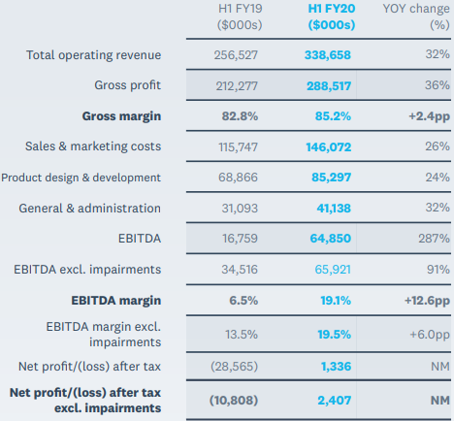454x421 pixels.
Task: Select the Sales & marketing costs label
Action: (x=93, y=146)
